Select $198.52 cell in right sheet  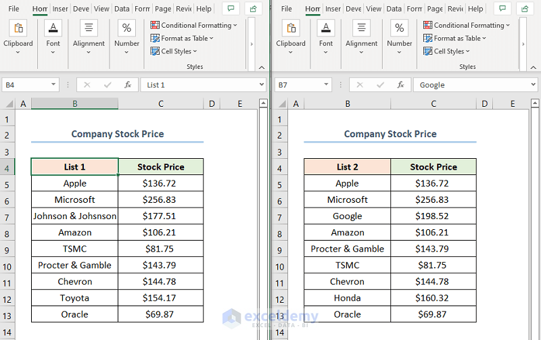(433, 216)
